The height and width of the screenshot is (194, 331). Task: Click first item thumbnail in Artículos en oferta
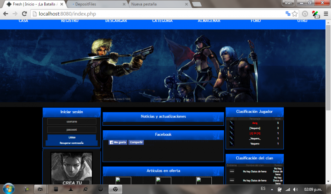click(x=123, y=181)
